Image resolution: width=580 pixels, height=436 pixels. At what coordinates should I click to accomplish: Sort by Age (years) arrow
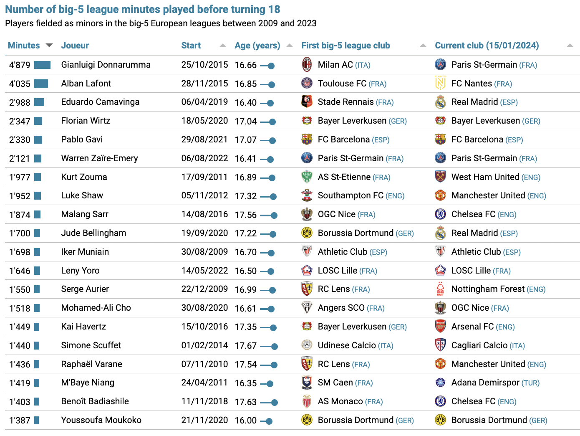(x=290, y=46)
